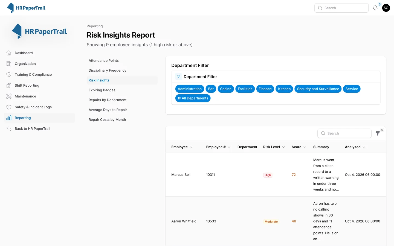The image size is (394, 246).
Task: Click the Maintenance tools icon
Action: (x=9, y=96)
